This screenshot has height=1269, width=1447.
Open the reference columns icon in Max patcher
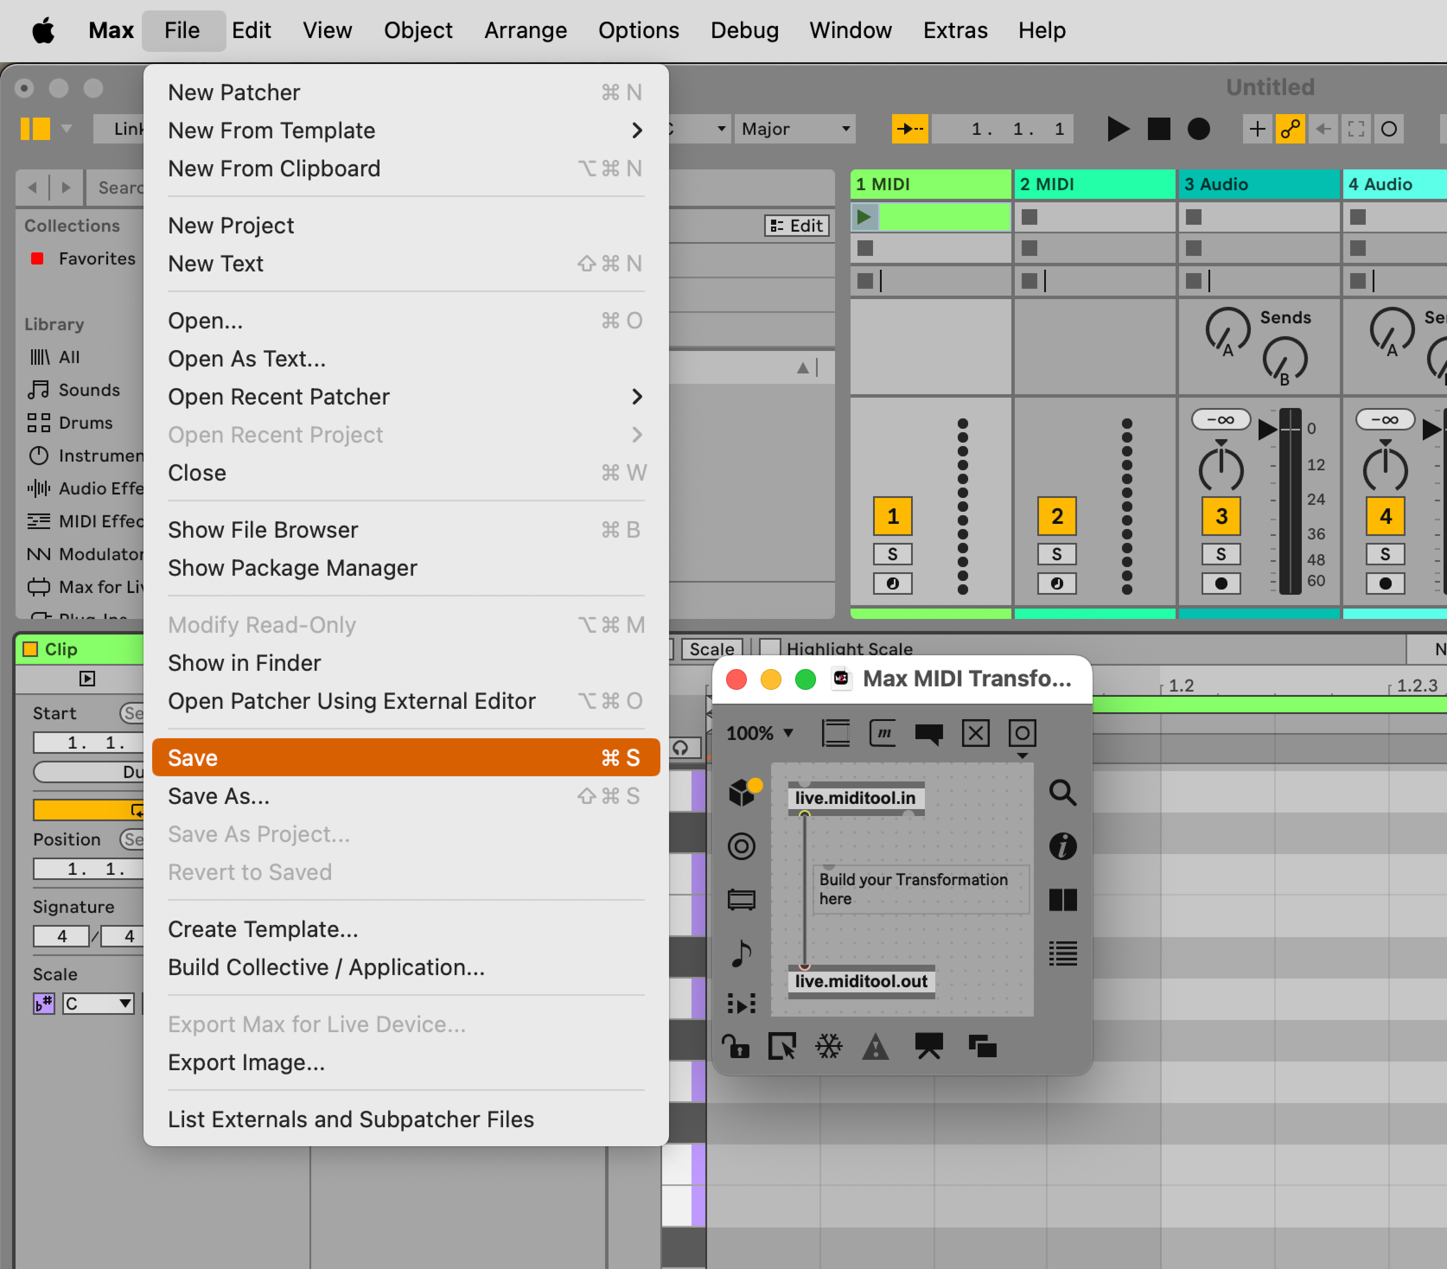click(x=1062, y=899)
